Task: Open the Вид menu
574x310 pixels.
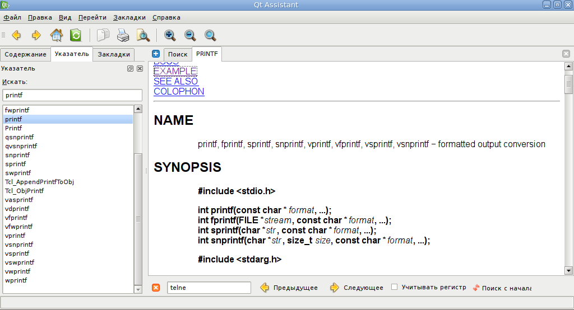Action: [x=65, y=17]
